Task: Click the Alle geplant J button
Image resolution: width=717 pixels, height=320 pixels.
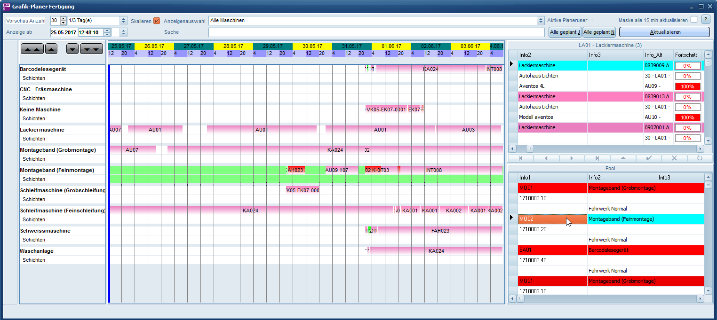Action: click(x=565, y=32)
